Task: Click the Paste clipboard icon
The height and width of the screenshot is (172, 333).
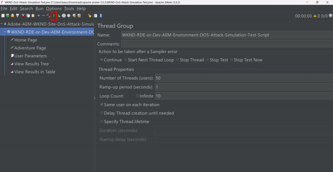Action: coord(33,16)
